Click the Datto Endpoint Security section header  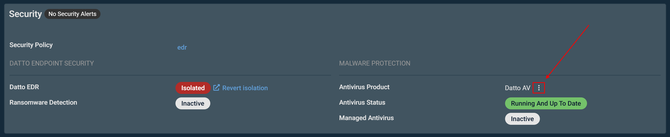pyautogui.click(x=51, y=63)
